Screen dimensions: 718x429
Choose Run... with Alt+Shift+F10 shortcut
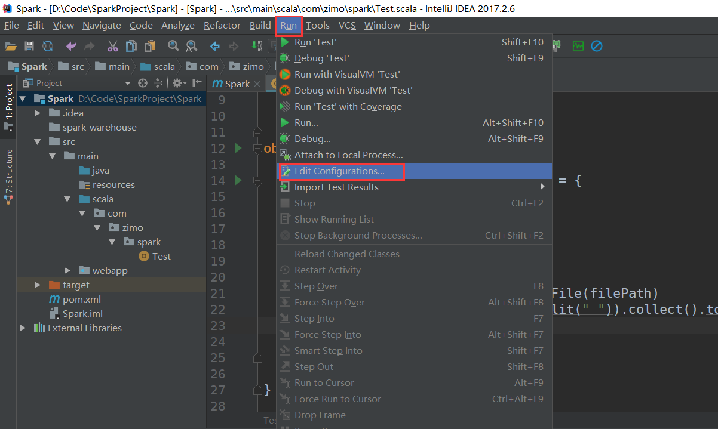coord(414,122)
